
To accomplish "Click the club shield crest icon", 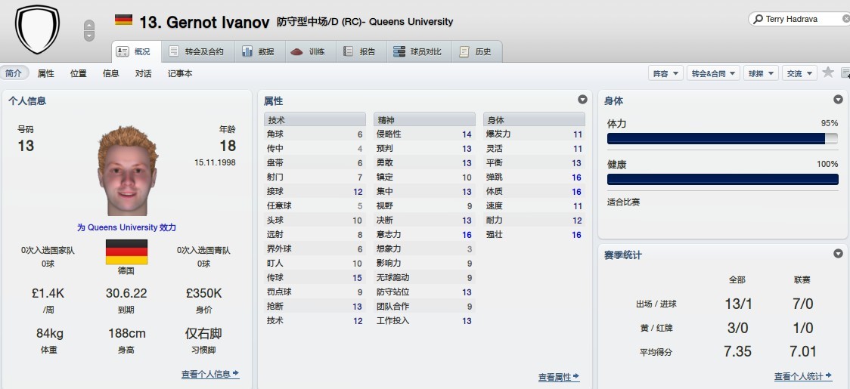I will (x=37, y=28).
